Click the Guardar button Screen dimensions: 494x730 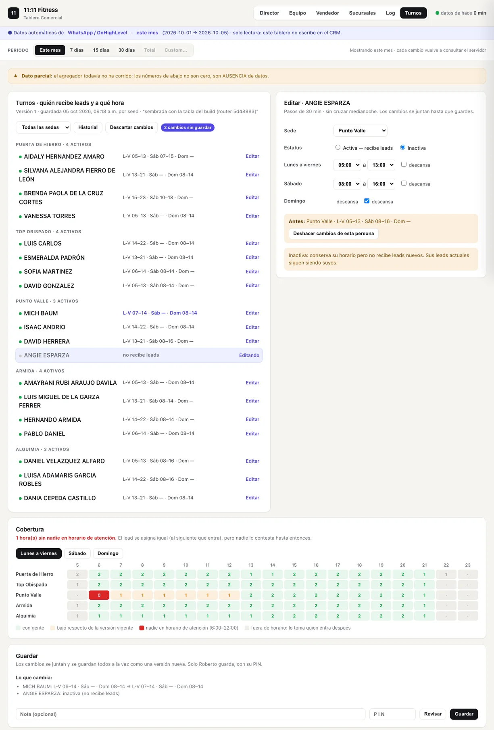tap(464, 714)
